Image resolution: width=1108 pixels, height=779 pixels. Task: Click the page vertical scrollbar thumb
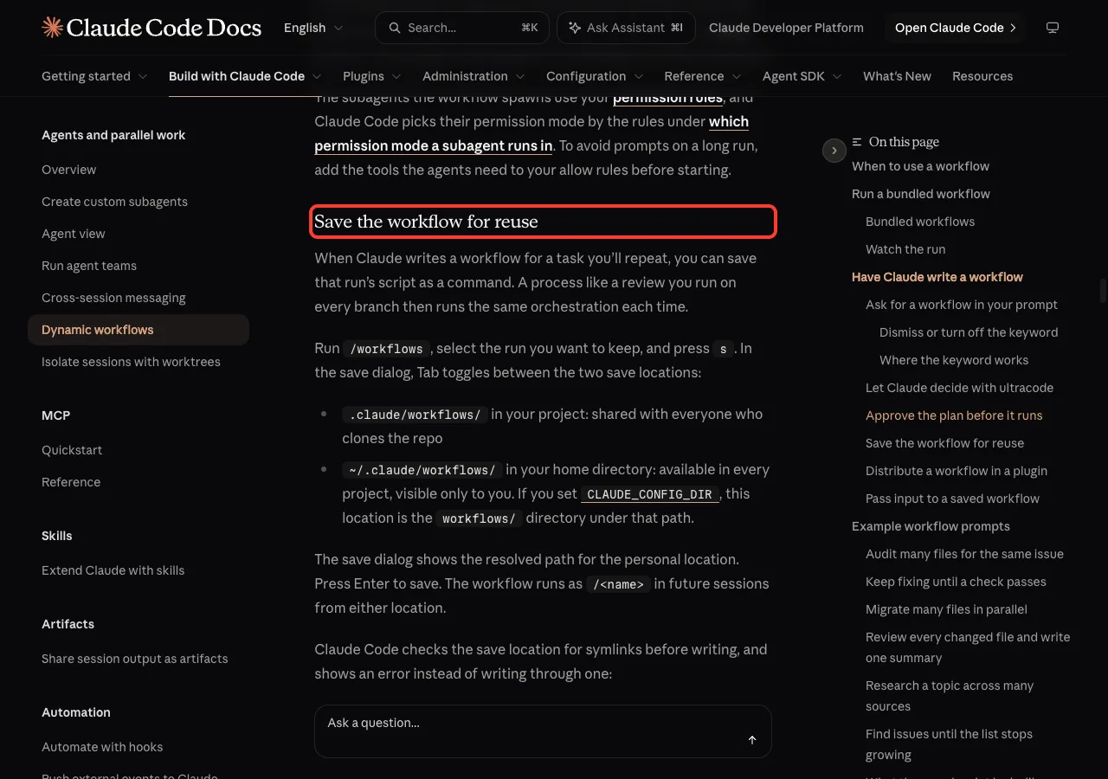click(1103, 291)
